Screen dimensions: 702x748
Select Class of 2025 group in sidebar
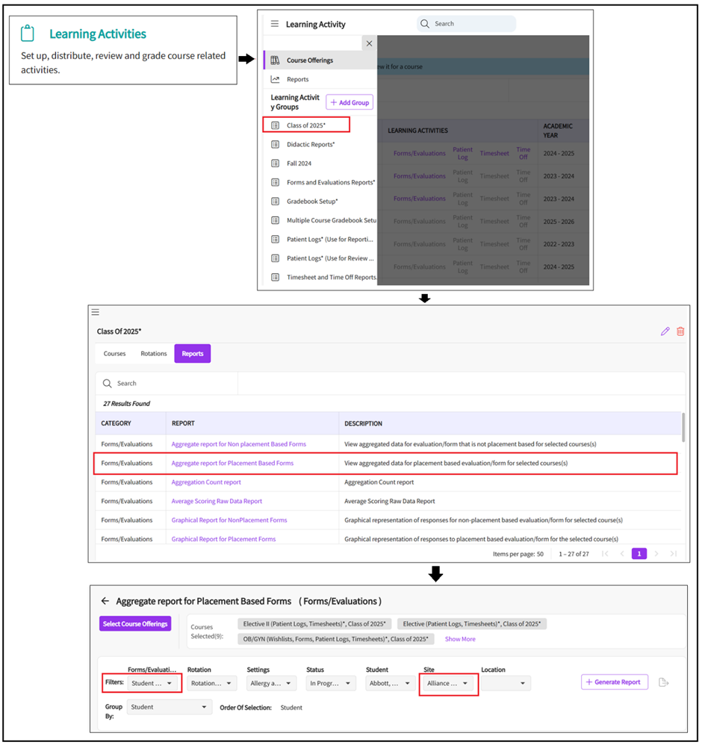click(x=306, y=125)
